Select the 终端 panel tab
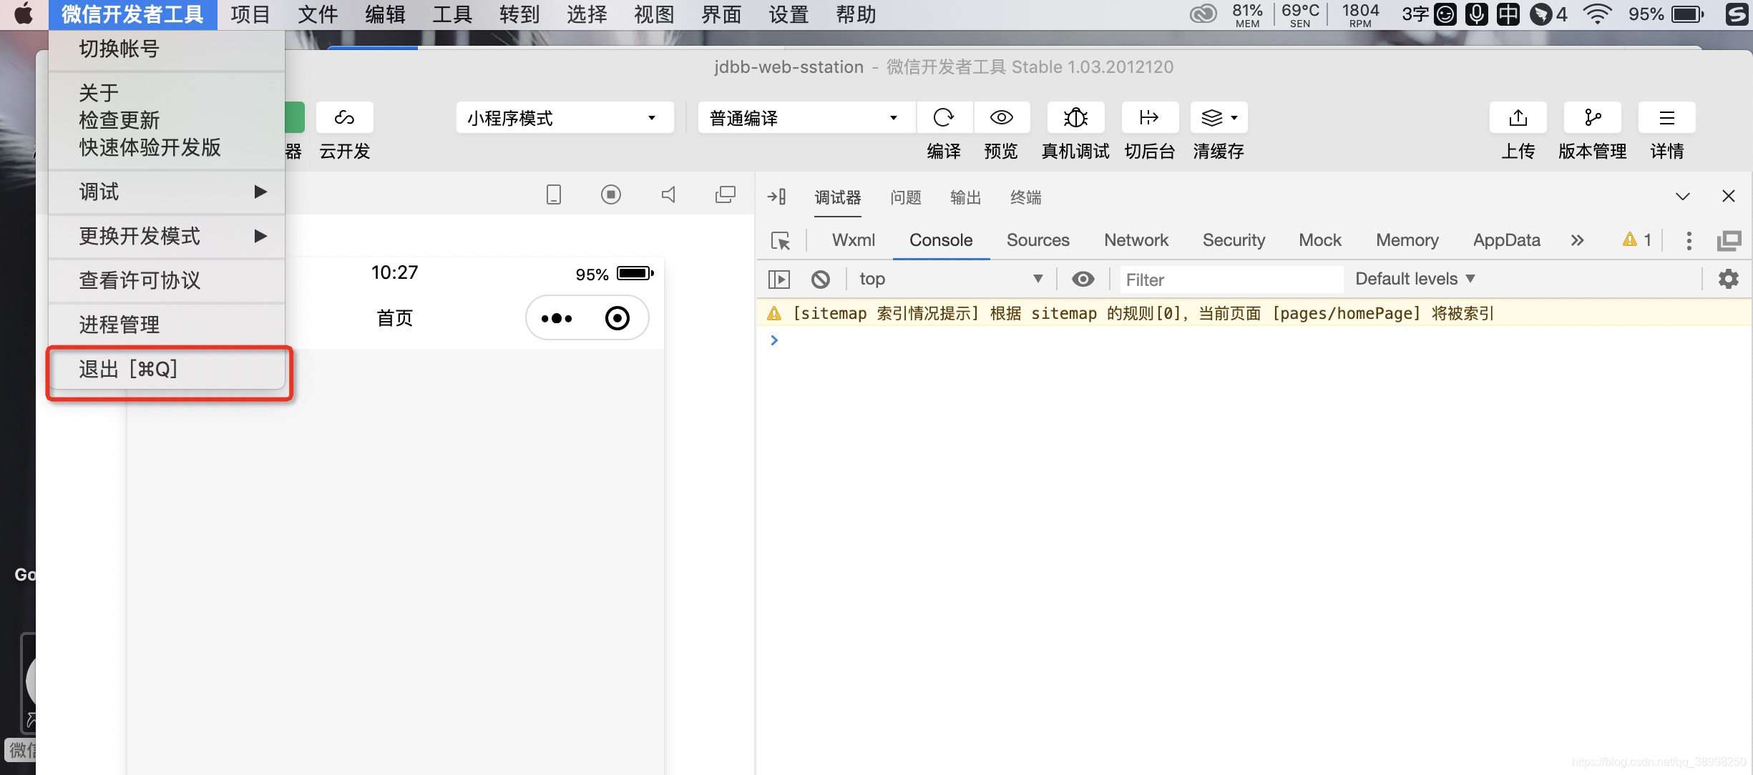 click(x=1025, y=197)
